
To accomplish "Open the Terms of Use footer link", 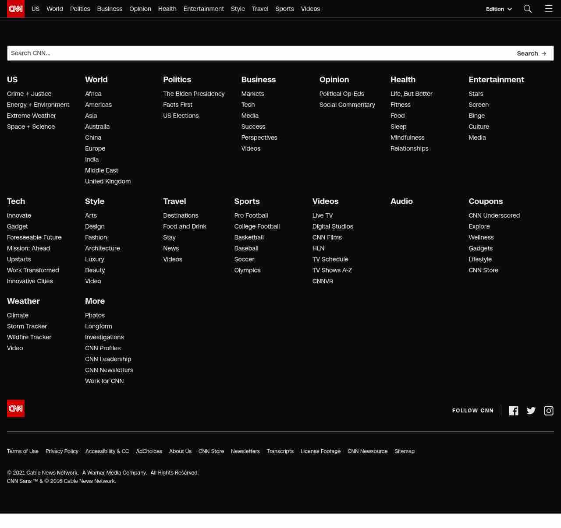I will tap(23, 451).
